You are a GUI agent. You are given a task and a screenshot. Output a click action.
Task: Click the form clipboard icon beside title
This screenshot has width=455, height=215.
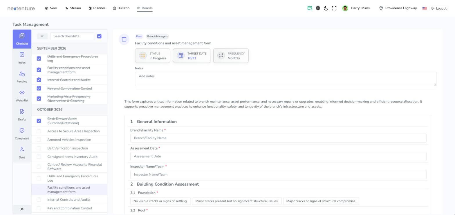(x=124, y=39)
